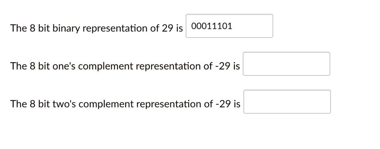Click the entered value 00011101

[212, 26]
